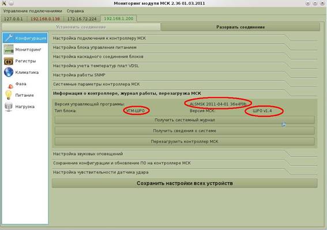Switch to the 192.168.0.138 tab
The height and width of the screenshot is (230, 327).
[45, 19]
